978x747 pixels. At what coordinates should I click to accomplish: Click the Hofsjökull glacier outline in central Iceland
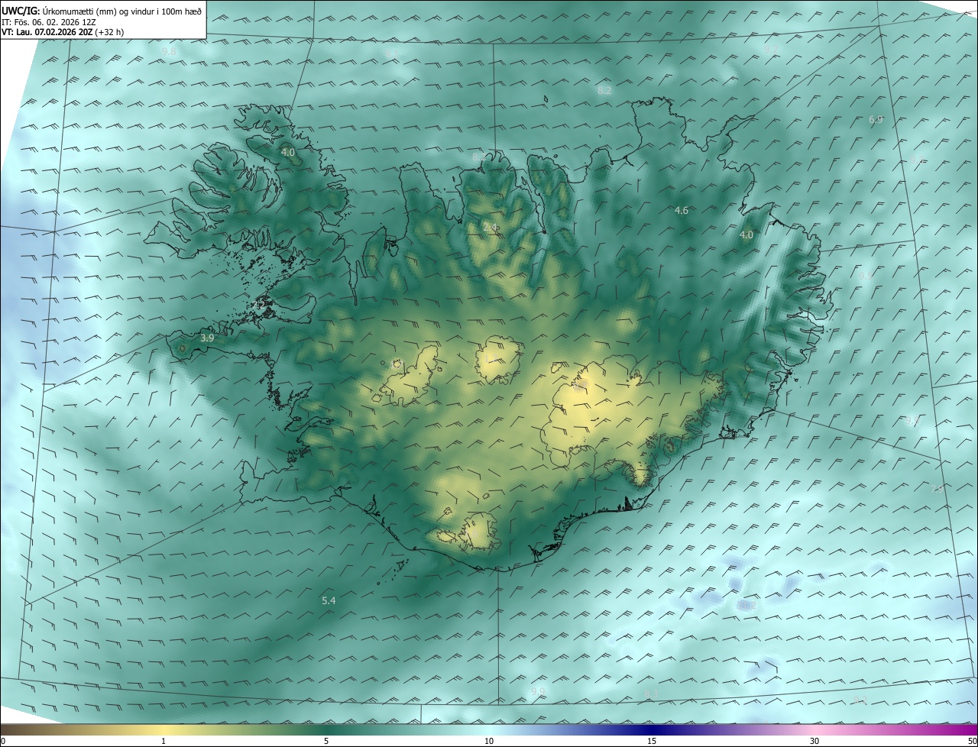click(x=500, y=359)
